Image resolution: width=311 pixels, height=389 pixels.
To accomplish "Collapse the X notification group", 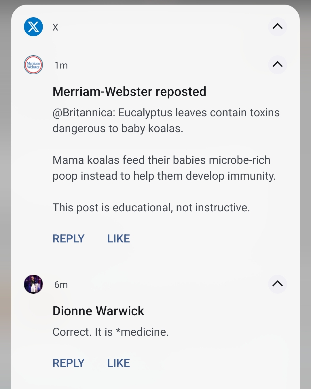I will pos(277,26).
